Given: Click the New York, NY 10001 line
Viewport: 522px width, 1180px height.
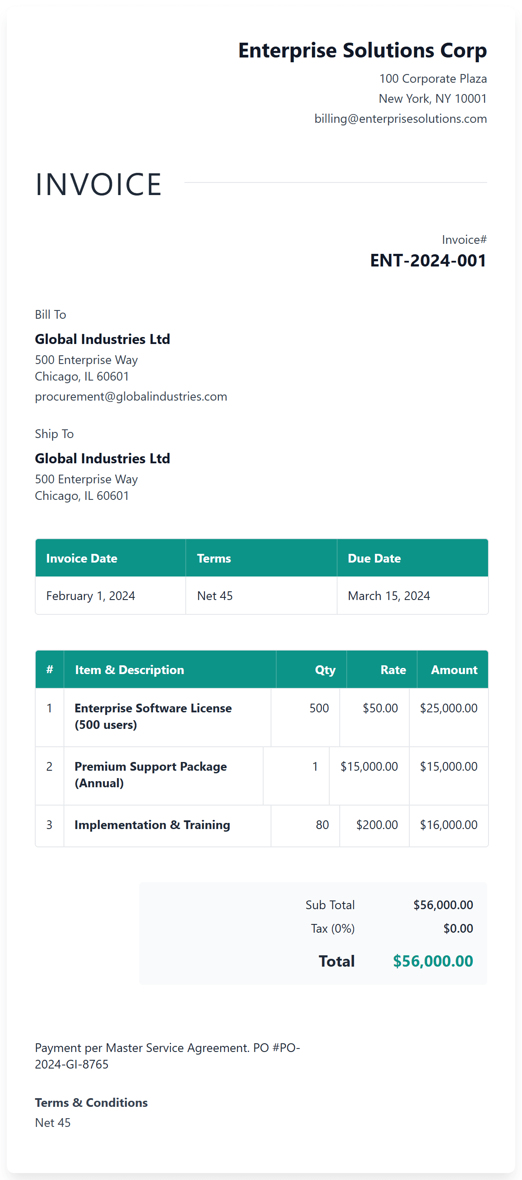Looking at the screenshot, I should pyautogui.click(x=432, y=98).
